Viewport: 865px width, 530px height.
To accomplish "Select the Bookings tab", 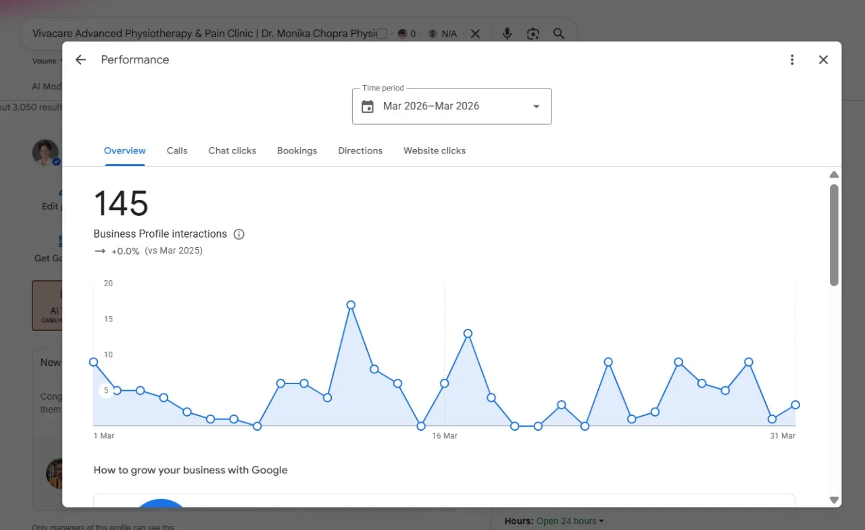I will [x=297, y=151].
